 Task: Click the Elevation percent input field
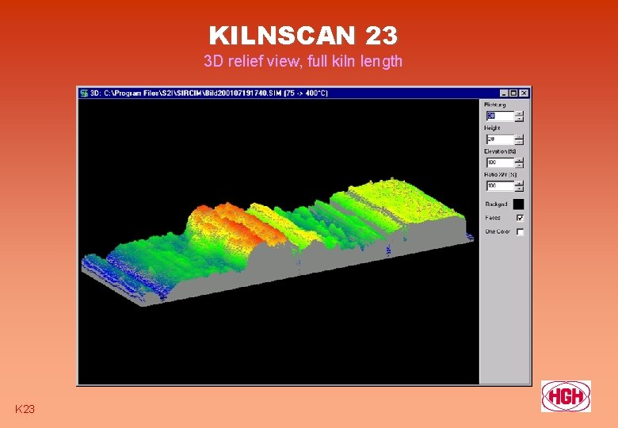point(501,162)
